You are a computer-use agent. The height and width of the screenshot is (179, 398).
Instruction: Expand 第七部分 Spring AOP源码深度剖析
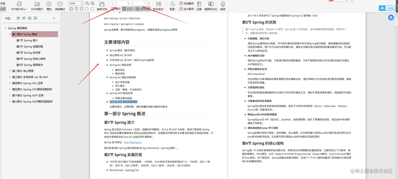pos(10,101)
